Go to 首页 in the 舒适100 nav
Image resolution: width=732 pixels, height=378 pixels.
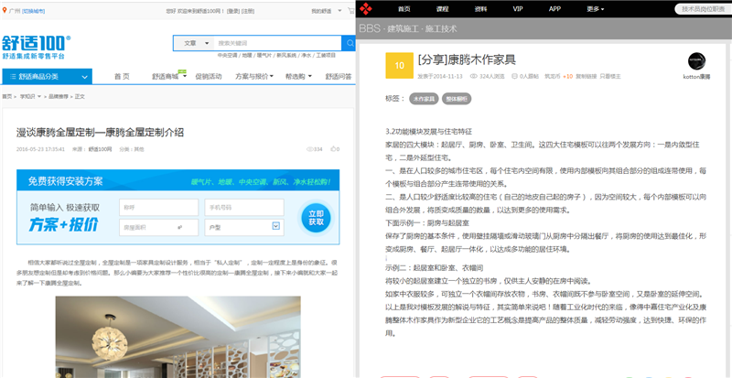(x=122, y=77)
